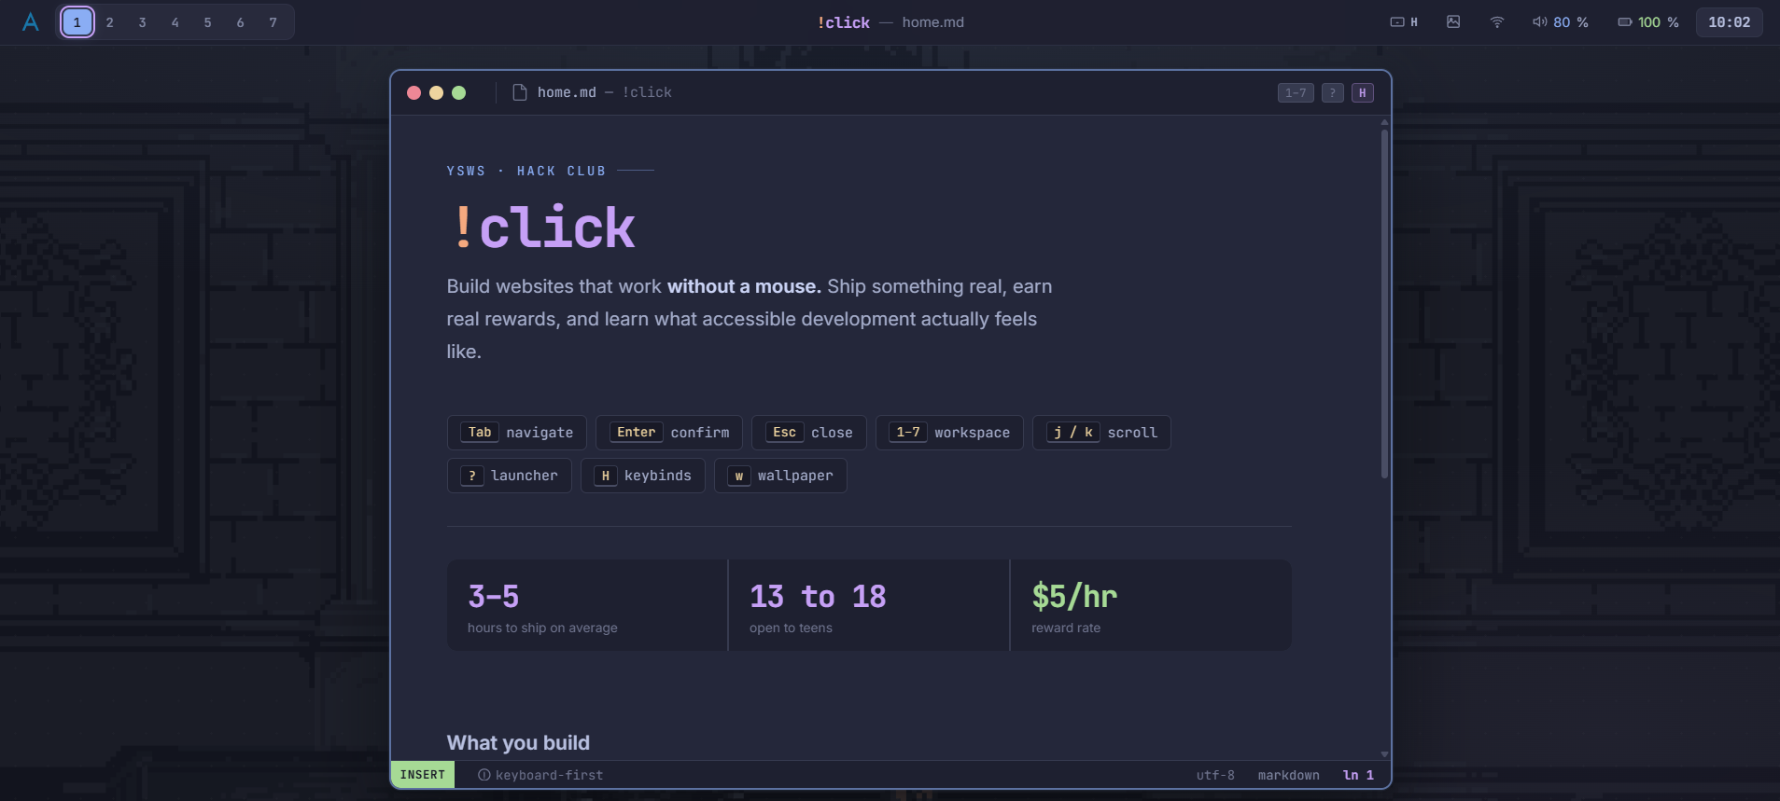Switch to workspace 2

tap(110, 22)
